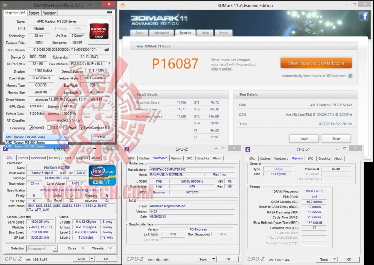Open the Advanced tab in 3DMark 11
Screen dimensions: 374x265
point(162,33)
